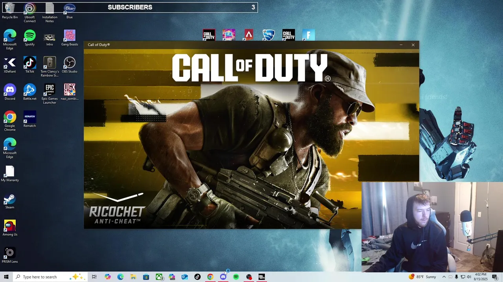
Task: Click the SUBSCRIBERS counter overlay
Action: pos(130,7)
